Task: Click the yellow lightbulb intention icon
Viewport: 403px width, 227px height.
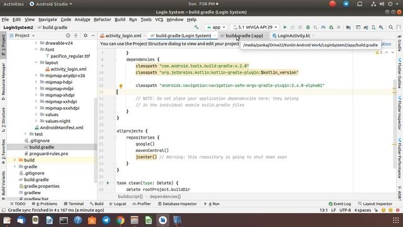Action: [x=121, y=86]
